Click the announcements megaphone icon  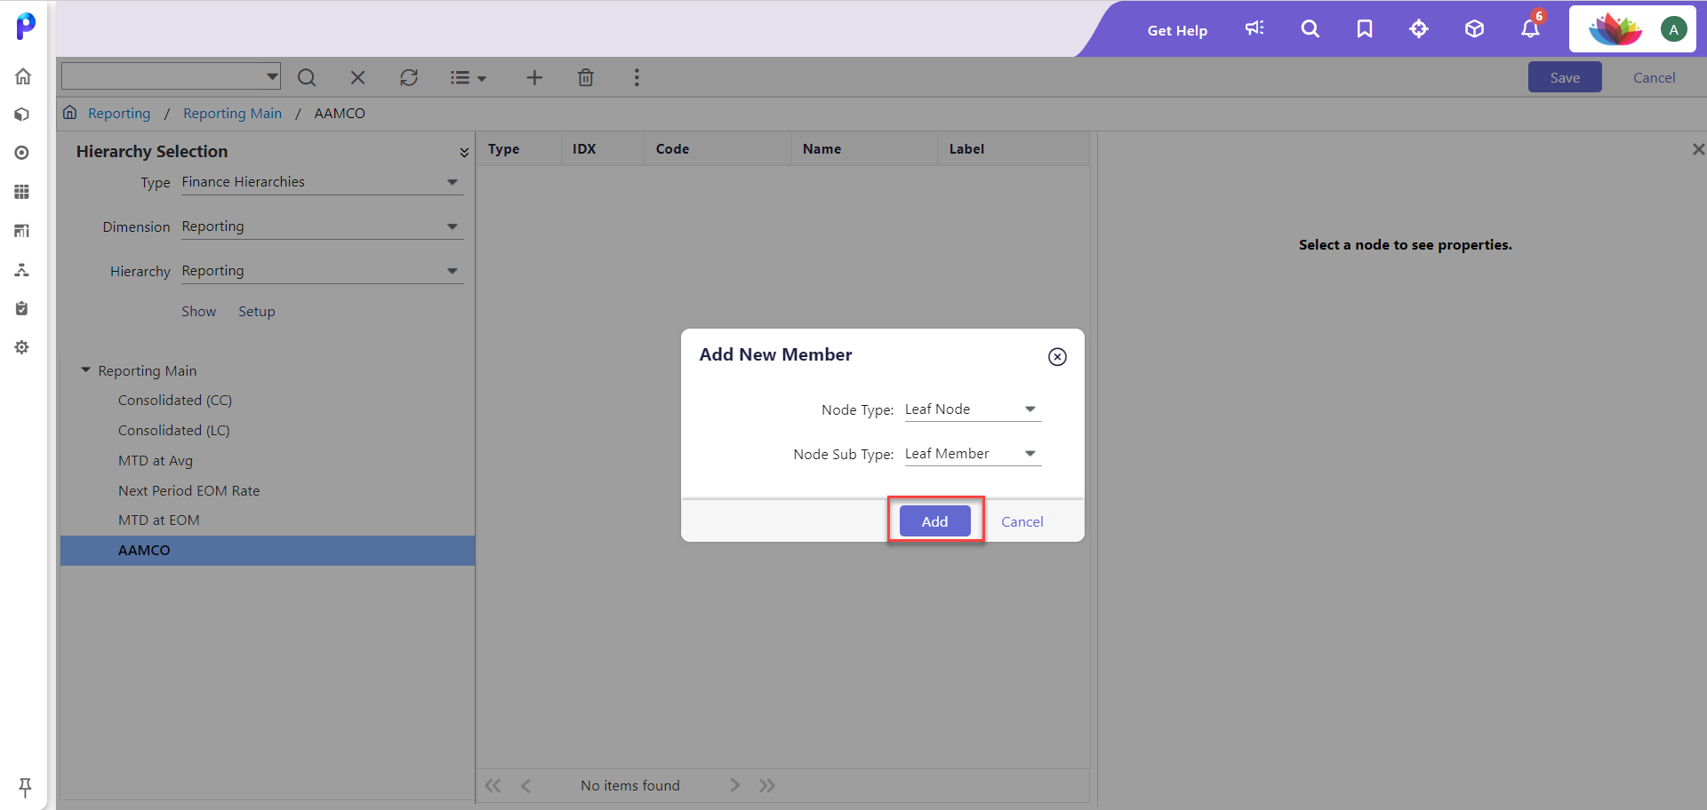coord(1254,28)
